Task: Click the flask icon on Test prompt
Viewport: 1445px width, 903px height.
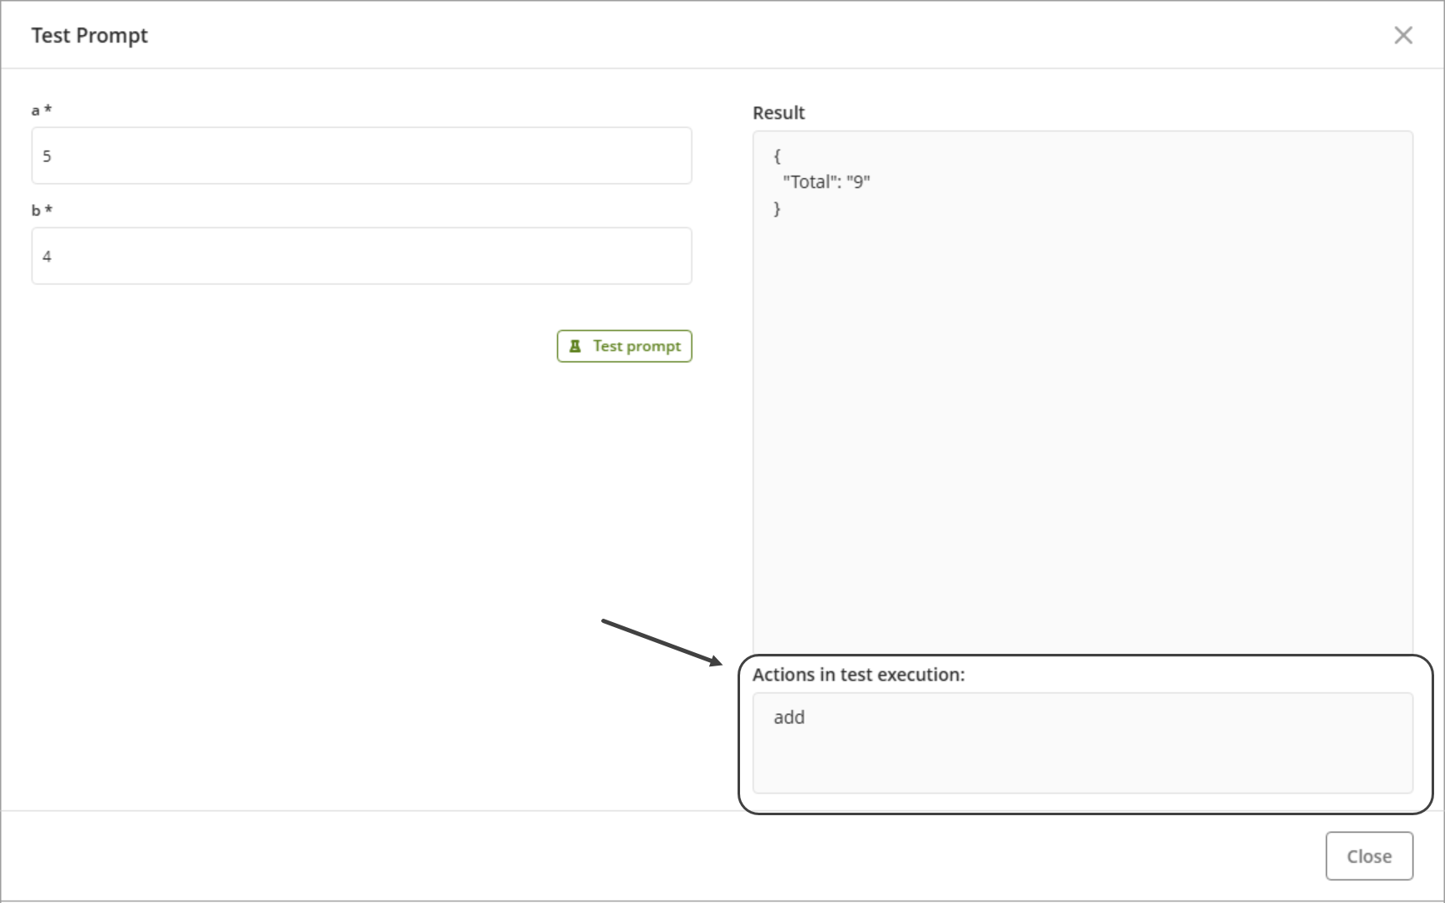Action: [575, 346]
